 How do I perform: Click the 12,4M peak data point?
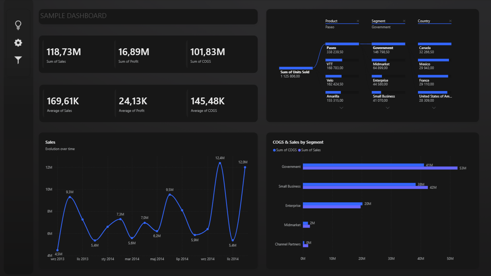coord(220,163)
